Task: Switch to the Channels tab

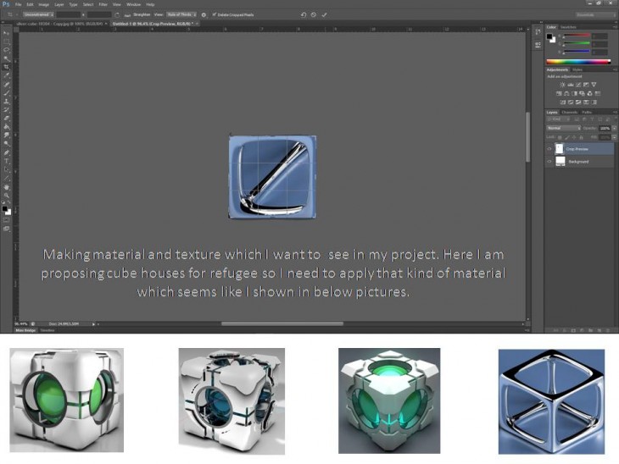Action: pos(570,112)
